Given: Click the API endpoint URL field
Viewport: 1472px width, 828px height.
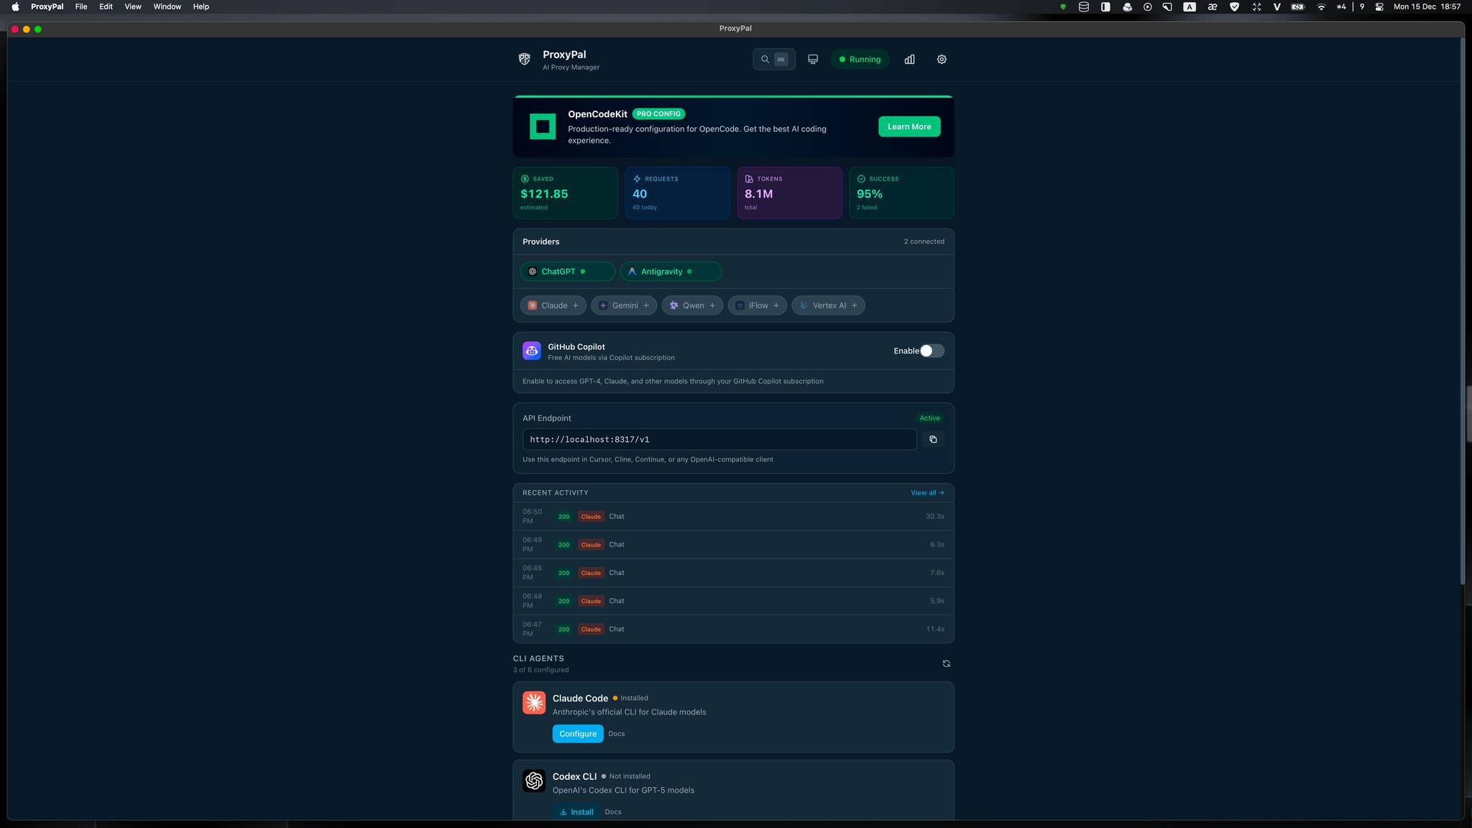Looking at the screenshot, I should tap(719, 439).
